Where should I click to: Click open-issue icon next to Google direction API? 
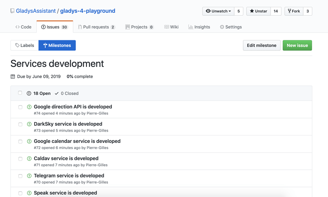pyautogui.click(x=29, y=107)
